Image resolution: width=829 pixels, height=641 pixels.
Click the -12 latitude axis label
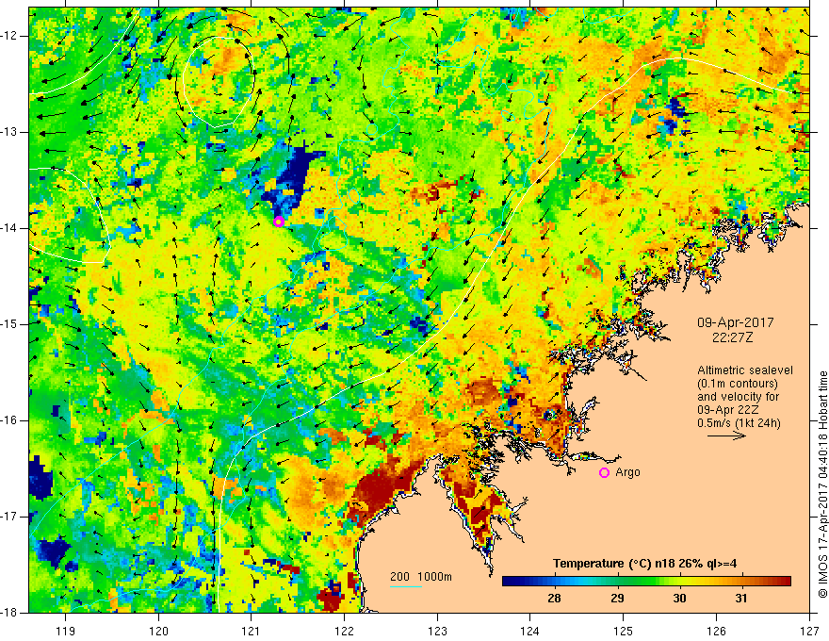click(x=10, y=36)
